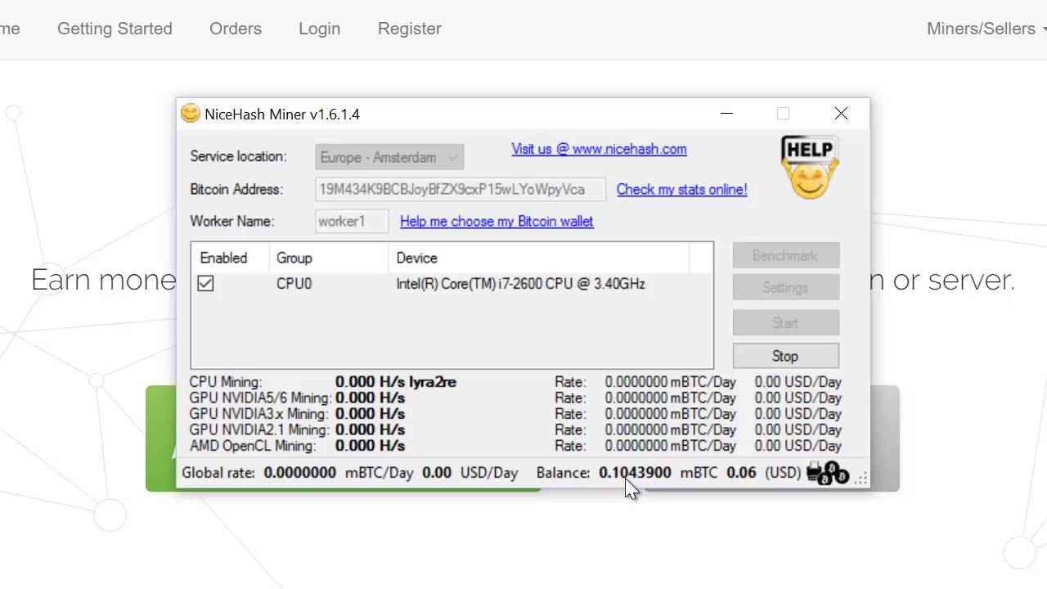Click the Worker Name field
Image resolution: width=1047 pixels, height=589 pixels.
352,221
